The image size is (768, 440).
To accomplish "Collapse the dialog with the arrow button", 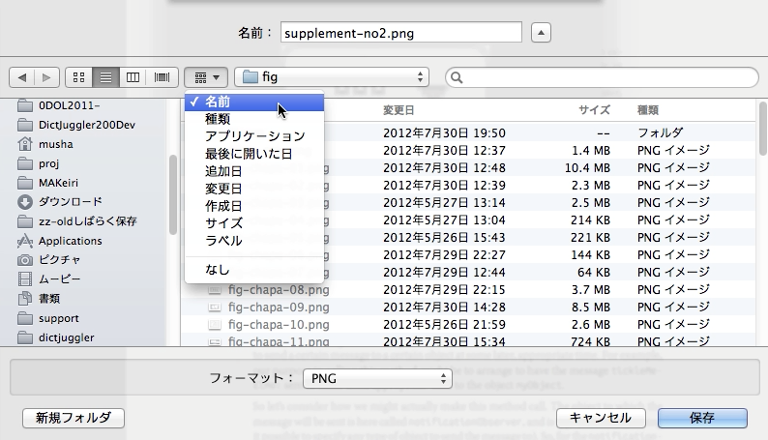I will tap(542, 33).
